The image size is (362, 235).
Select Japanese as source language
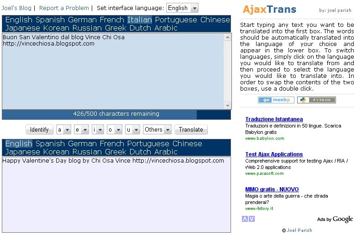pos(23,28)
